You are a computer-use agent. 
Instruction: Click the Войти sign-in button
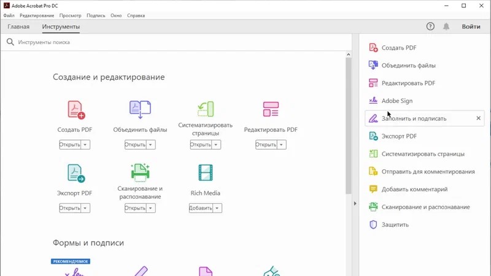(471, 26)
